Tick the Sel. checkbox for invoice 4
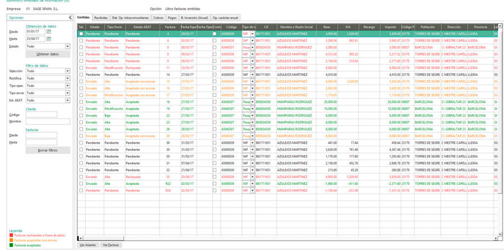This screenshot has height=252, width=504. (81, 33)
